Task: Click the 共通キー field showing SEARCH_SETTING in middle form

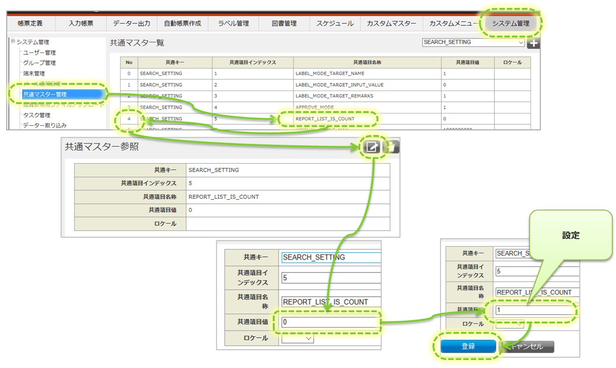Action: pos(331,257)
